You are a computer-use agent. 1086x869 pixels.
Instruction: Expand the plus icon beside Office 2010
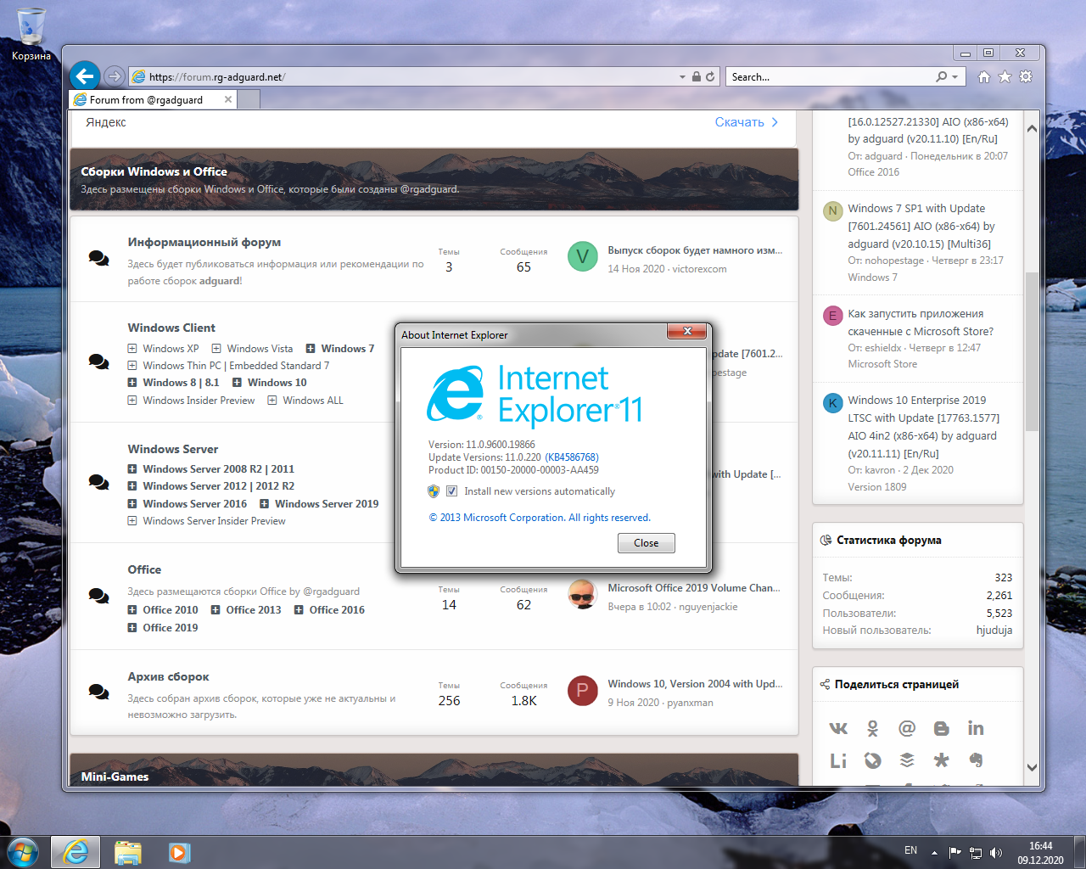pos(132,609)
